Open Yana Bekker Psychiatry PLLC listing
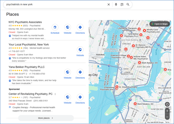Screen dimensions: 174x124 pos(27,66)
